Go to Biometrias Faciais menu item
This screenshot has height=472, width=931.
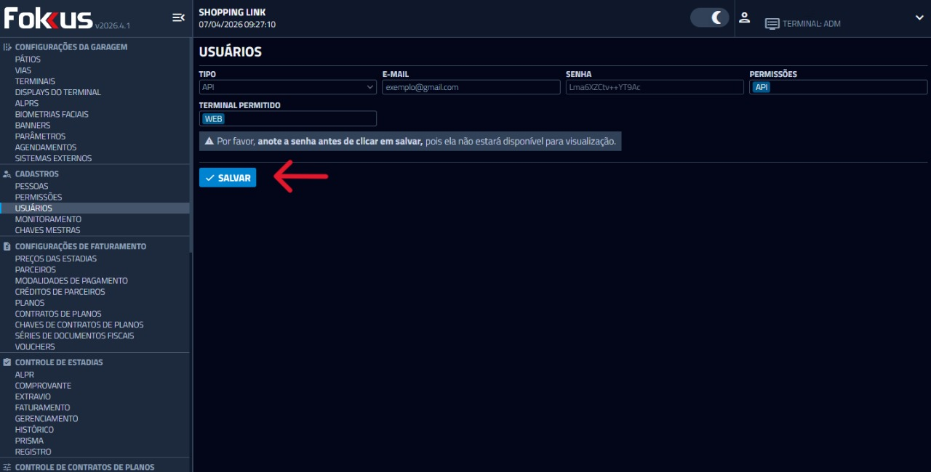pos(52,115)
